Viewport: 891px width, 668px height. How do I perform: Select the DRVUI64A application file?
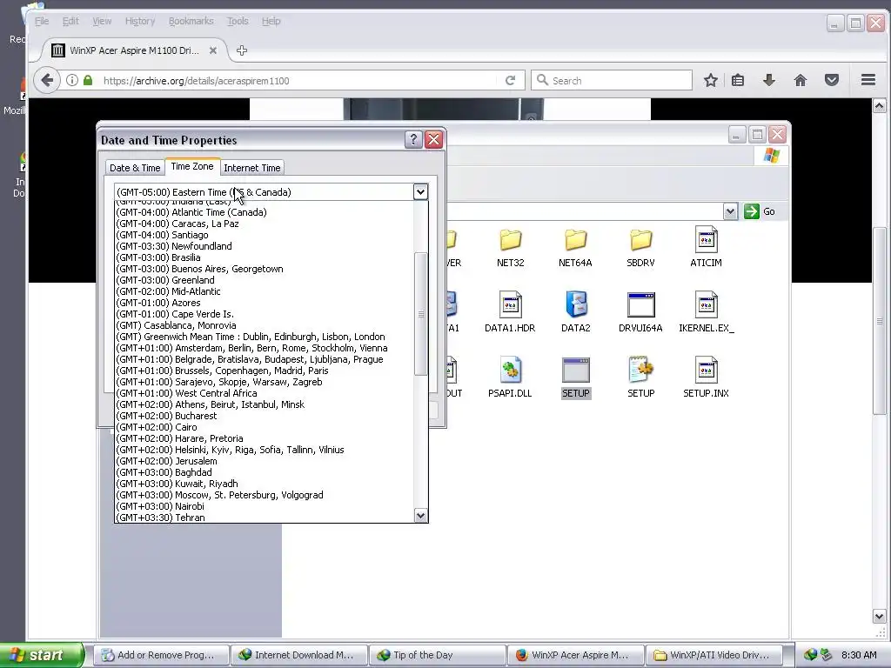[640, 312]
